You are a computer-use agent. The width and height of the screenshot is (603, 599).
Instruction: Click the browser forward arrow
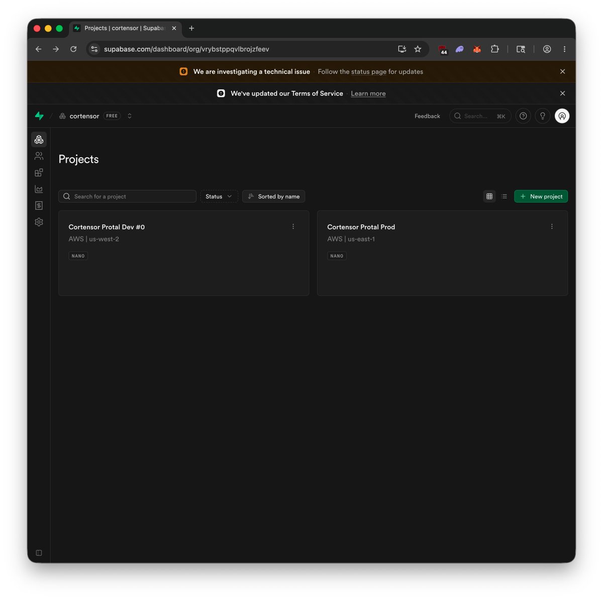coord(56,49)
